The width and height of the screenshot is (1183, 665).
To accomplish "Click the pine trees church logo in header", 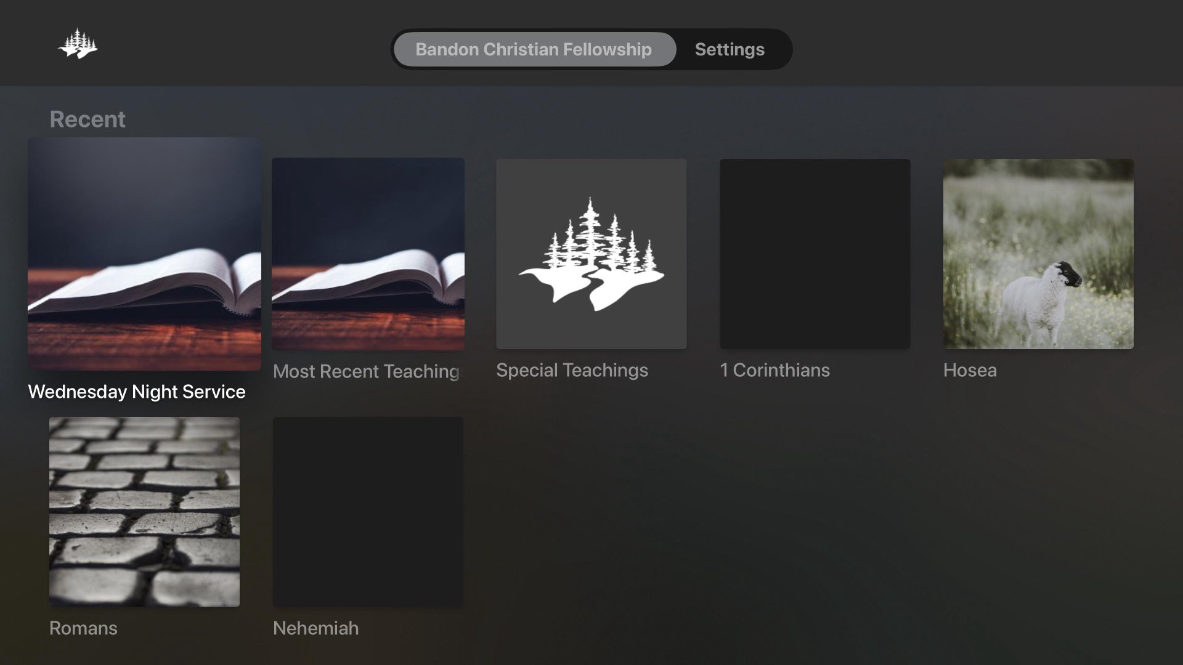I will point(78,44).
